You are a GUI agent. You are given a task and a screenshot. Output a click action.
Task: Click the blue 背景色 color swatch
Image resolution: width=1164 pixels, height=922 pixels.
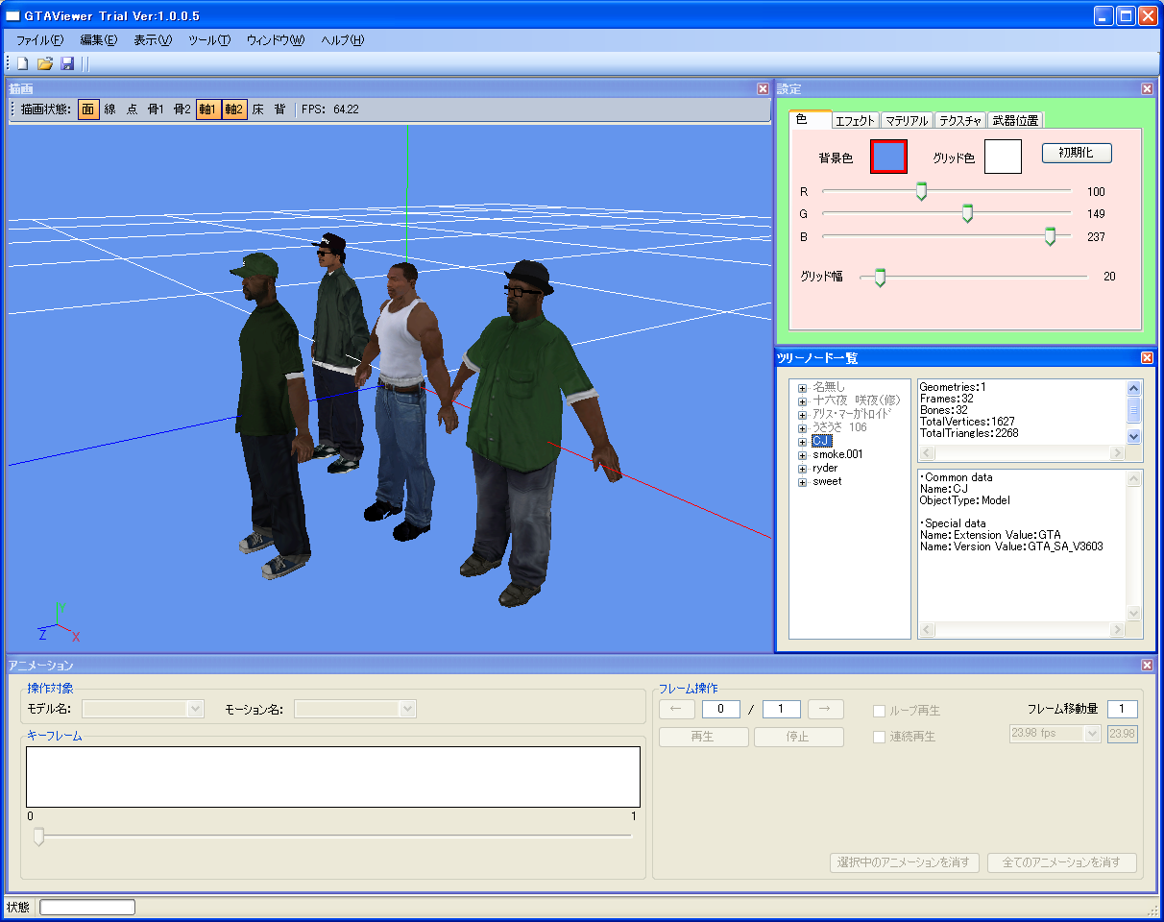click(888, 156)
